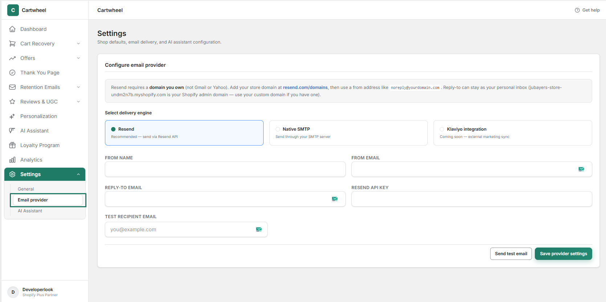The image size is (606, 302).
Task: Focus the Reply-To Email input field
Action: pyautogui.click(x=225, y=199)
